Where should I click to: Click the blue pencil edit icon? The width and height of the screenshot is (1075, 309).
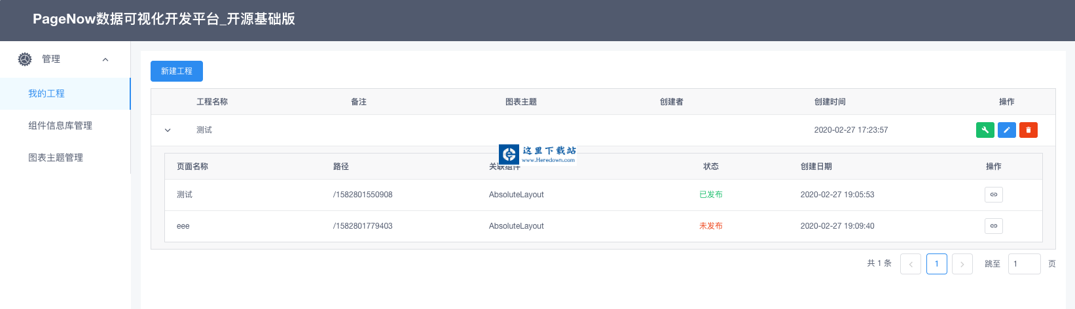1006,130
